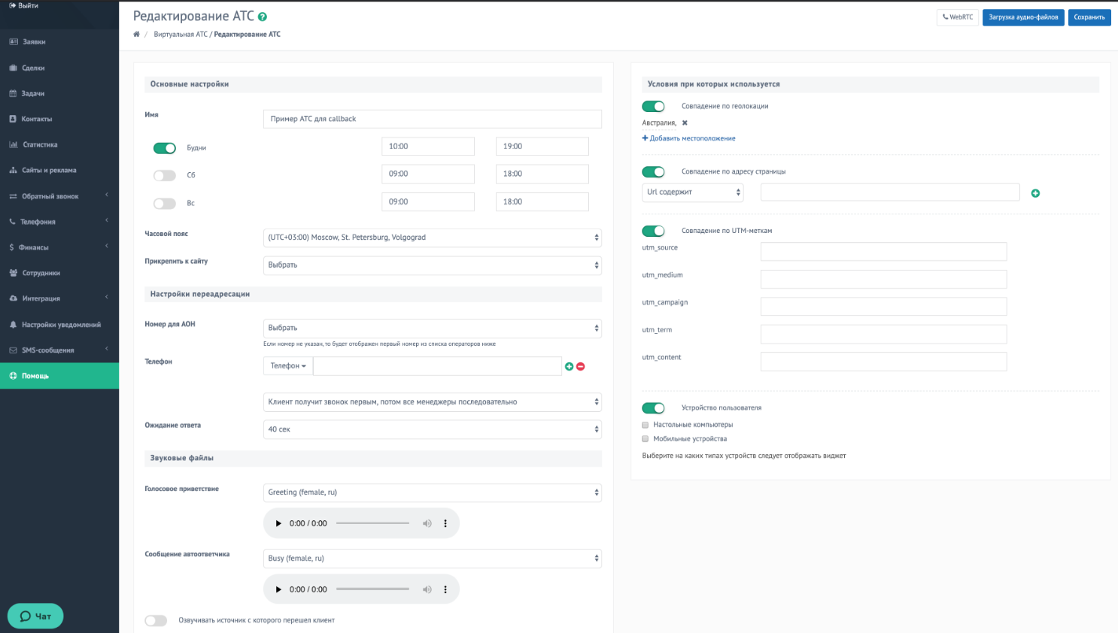
Task: Expand the SMS-сообщения menu
Action: tap(59, 350)
